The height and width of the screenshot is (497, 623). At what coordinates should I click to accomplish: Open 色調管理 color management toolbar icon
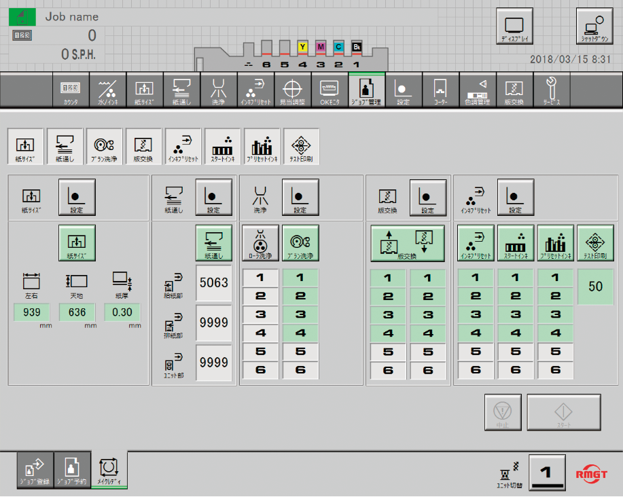(477, 91)
